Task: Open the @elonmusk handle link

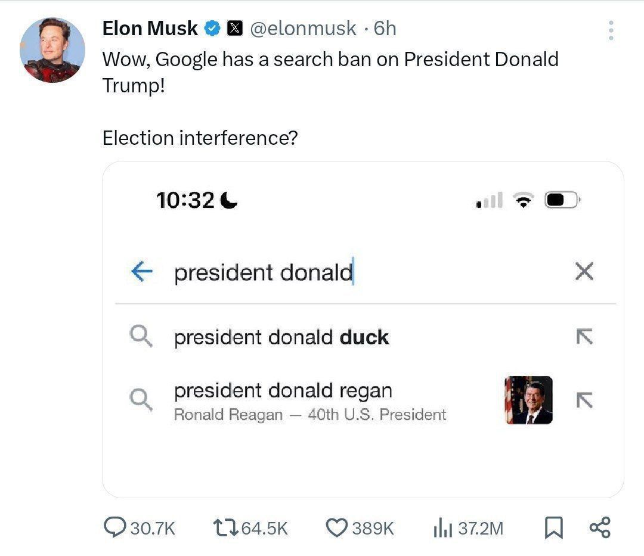Action: (303, 28)
